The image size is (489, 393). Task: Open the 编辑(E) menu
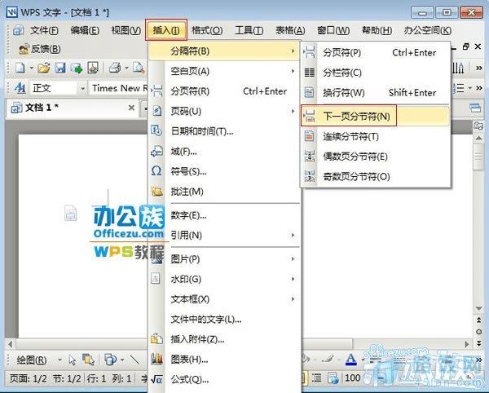(x=85, y=30)
